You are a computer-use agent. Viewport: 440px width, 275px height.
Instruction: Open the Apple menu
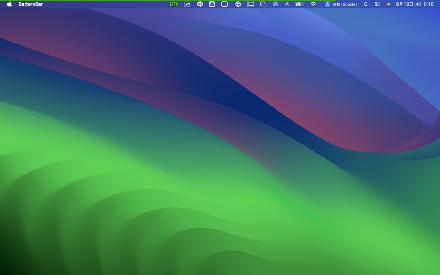tap(9, 4)
